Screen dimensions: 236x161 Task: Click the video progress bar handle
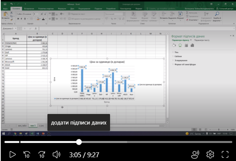79,142
